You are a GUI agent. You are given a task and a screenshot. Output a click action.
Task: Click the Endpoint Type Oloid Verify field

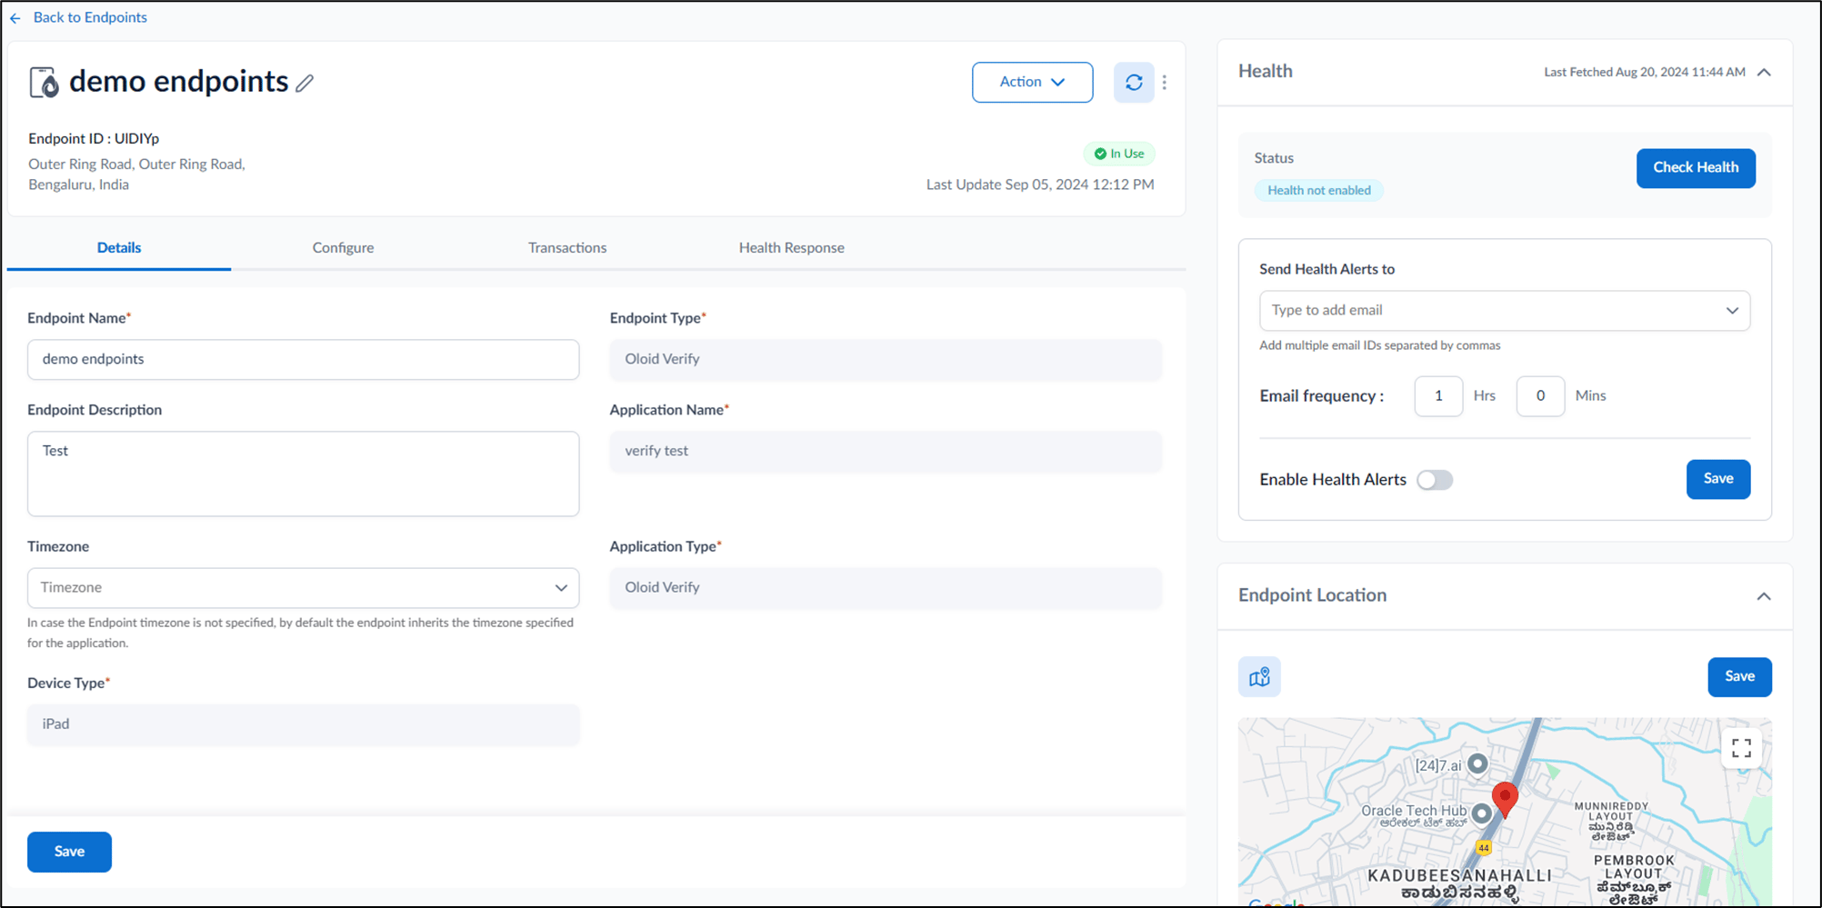coord(886,360)
